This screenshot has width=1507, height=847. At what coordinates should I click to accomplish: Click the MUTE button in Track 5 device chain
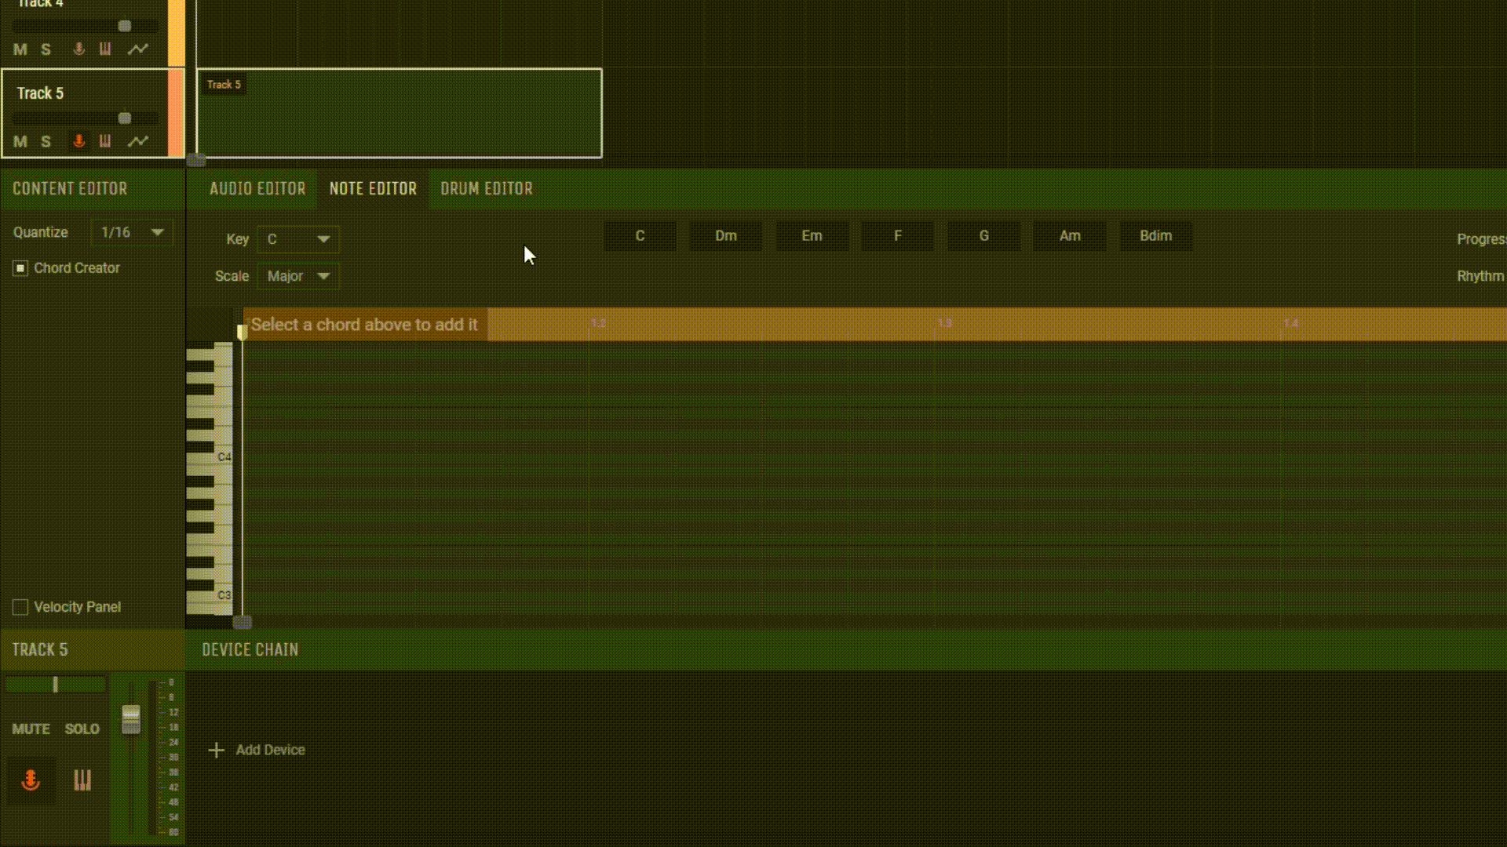coord(30,728)
